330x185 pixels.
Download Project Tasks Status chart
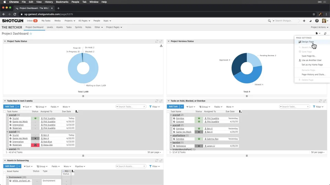point(161,46)
